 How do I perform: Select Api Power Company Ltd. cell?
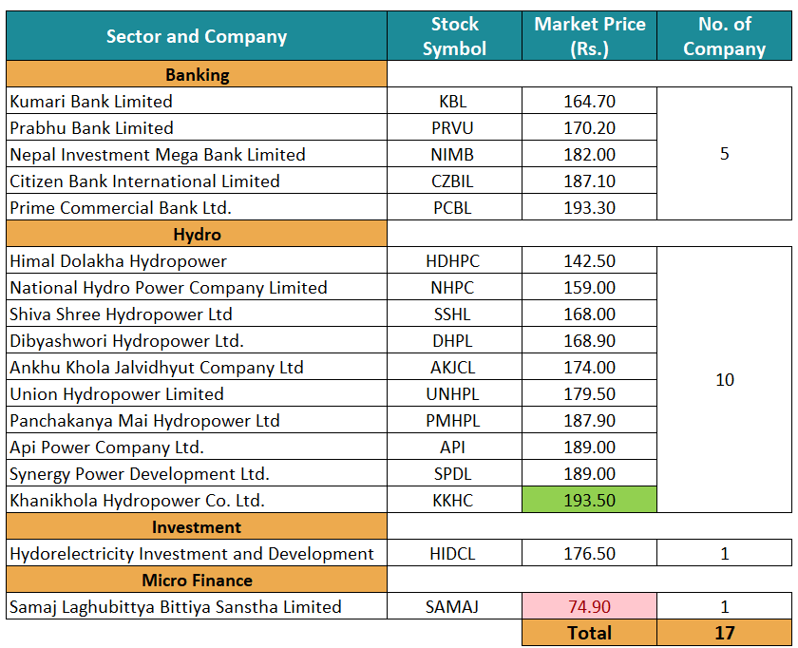coord(197,447)
